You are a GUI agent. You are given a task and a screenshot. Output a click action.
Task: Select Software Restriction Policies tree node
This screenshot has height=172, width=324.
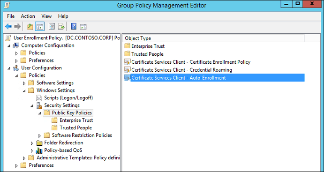point(82,135)
